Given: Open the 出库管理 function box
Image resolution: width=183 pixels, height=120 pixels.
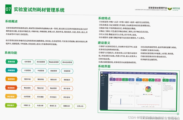Looking at the screenshot, I should (x=27, y=97).
